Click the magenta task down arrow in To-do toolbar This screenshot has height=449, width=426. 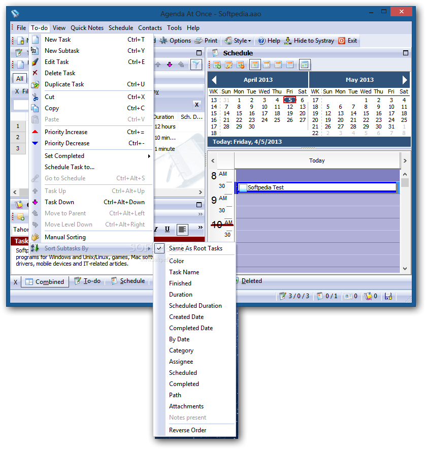pos(170,65)
